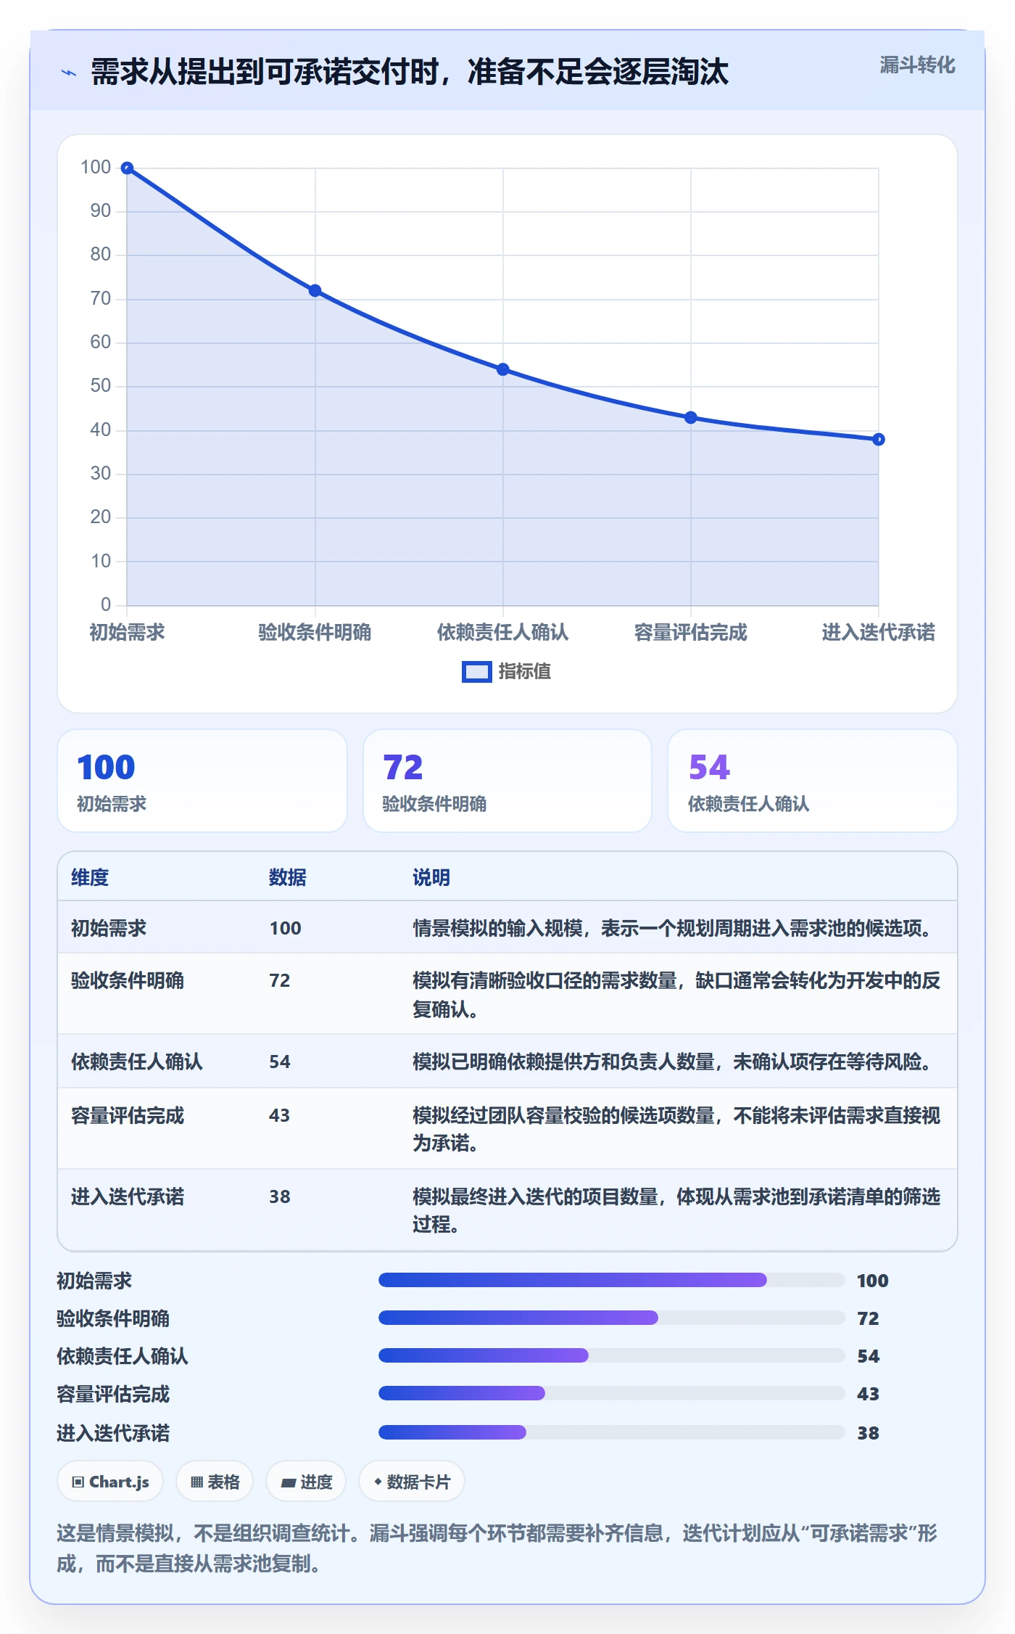Click the 漏斗转化 badge in header
The width and height of the screenshot is (1015, 1634).
click(917, 65)
